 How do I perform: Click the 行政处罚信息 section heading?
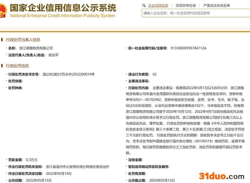[x=17, y=66]
